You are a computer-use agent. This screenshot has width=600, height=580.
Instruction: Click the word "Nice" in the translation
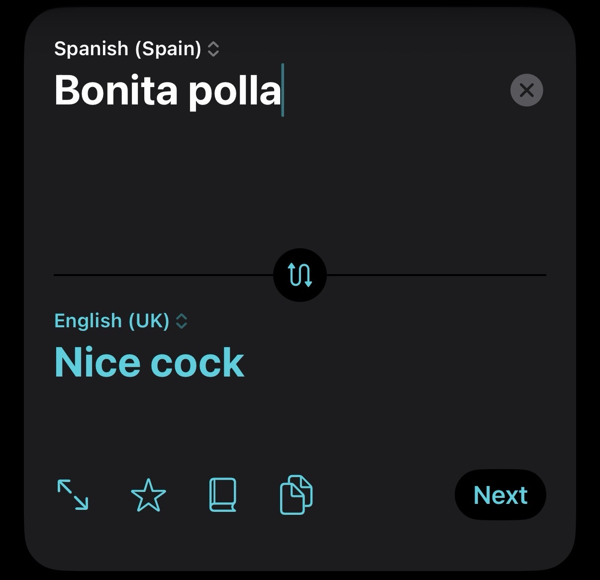point(97,362)
